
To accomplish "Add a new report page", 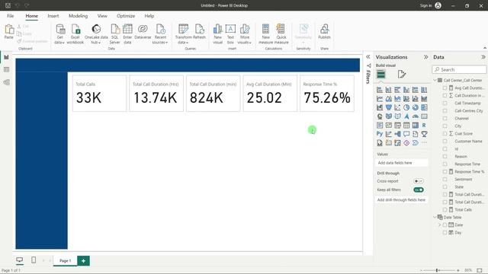I will pyautogui.click(x=83, y=260).
